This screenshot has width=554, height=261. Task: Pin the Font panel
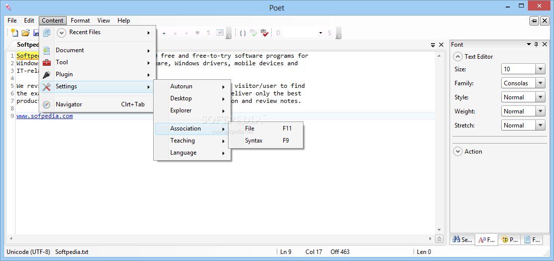click(536, 45)
